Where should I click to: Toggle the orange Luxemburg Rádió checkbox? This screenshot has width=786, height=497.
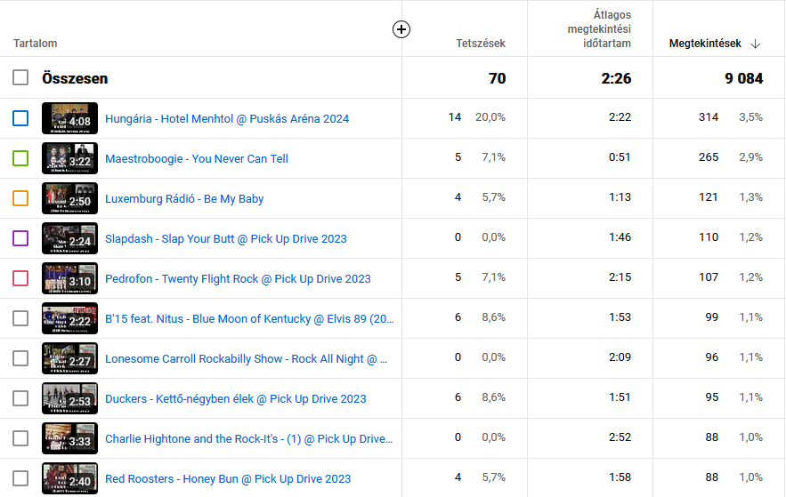[x=20, y=198]
